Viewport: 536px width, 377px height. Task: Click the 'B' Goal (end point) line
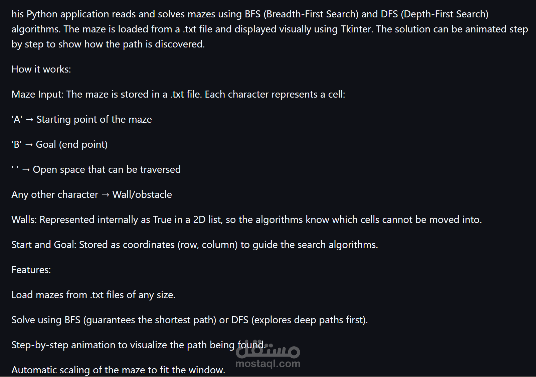point(59,144)
